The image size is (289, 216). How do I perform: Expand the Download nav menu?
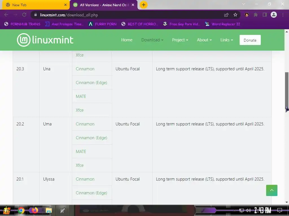[152, 40]
